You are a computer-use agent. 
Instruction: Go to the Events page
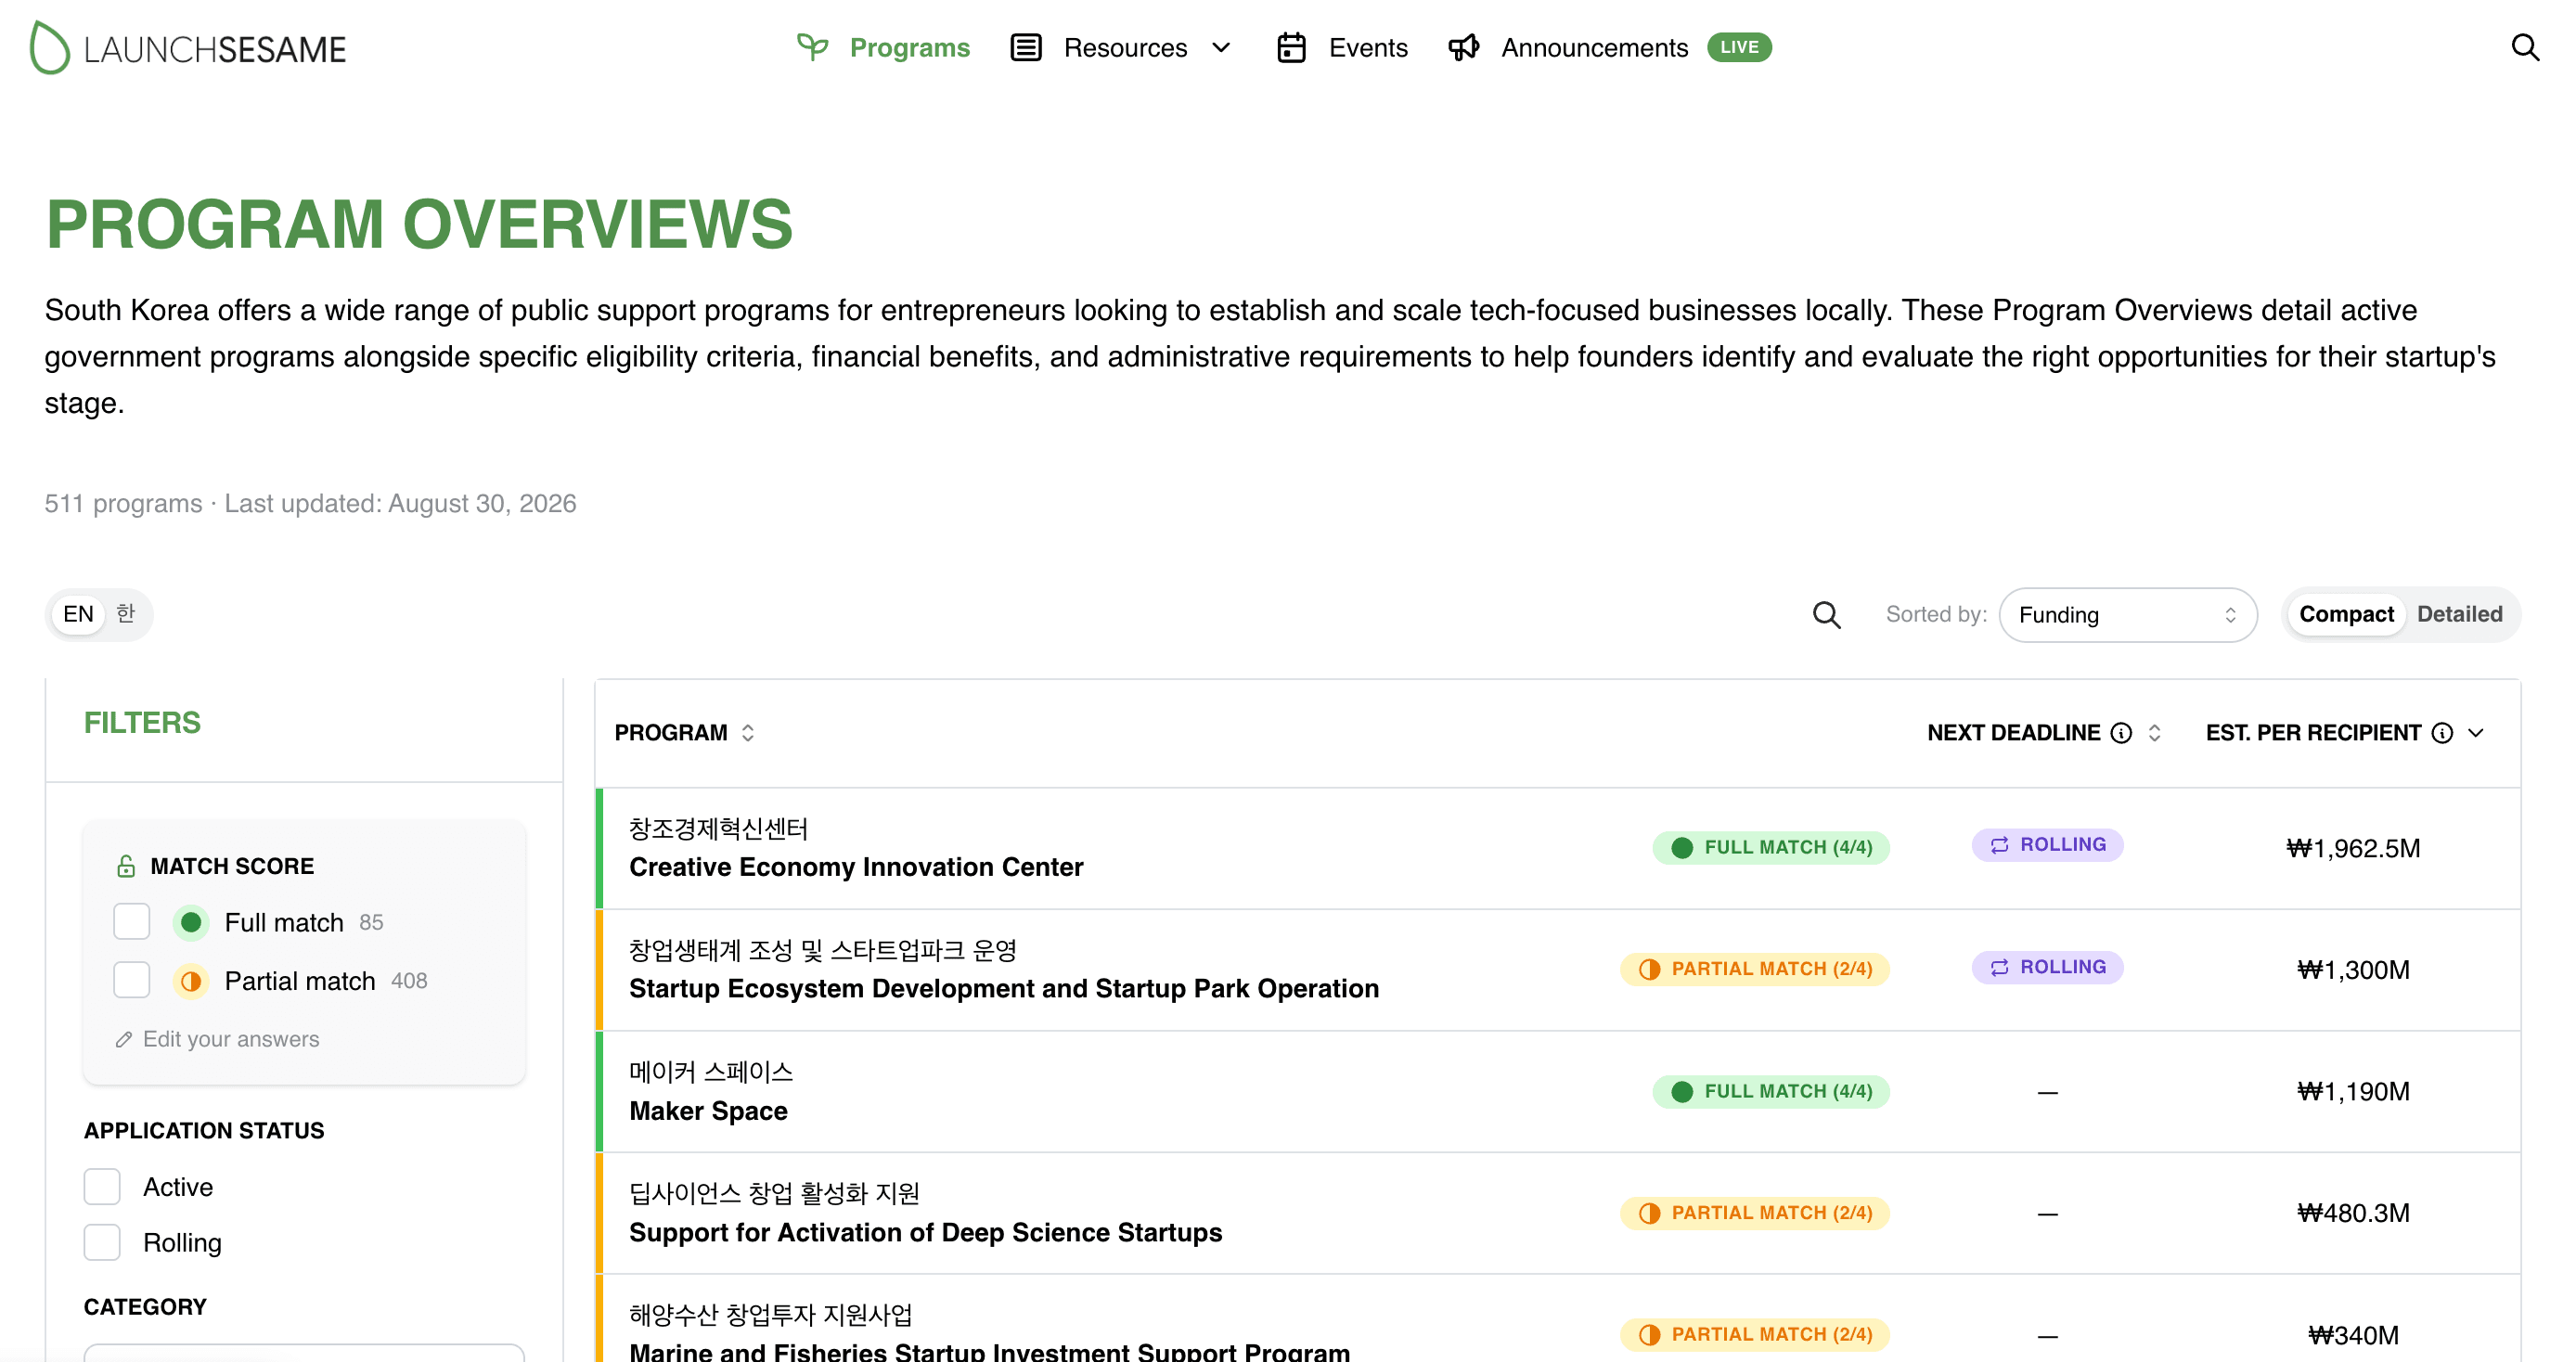click(1342, 47)
